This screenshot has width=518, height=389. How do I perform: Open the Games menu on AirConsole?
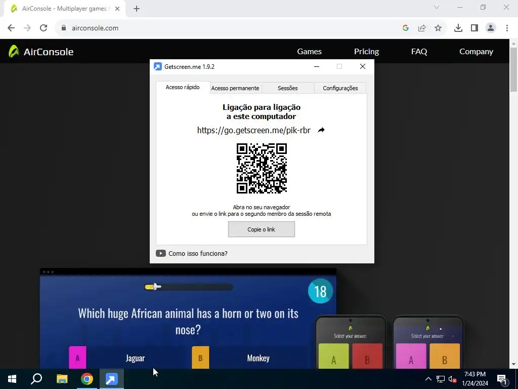pyautogui.click(x=309, y=51)
